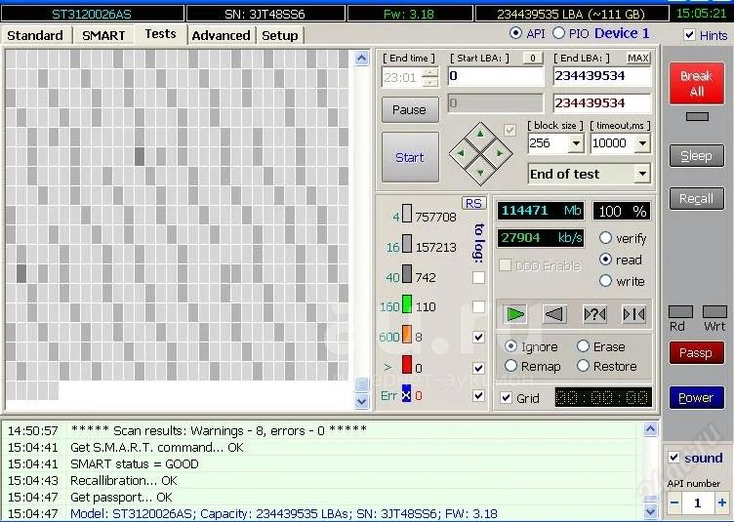The height and width of the screenshot is (522, 734).
Task: Click the Rd indicator lamp
Action: pos(680,312)
